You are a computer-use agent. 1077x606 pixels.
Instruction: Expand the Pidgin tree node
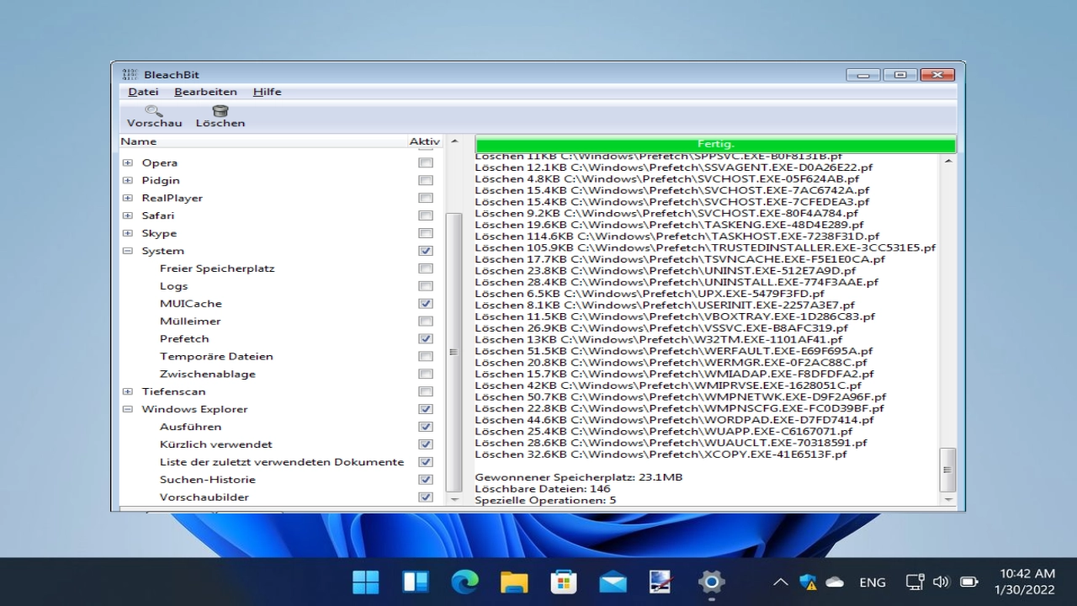click(127, 180)
